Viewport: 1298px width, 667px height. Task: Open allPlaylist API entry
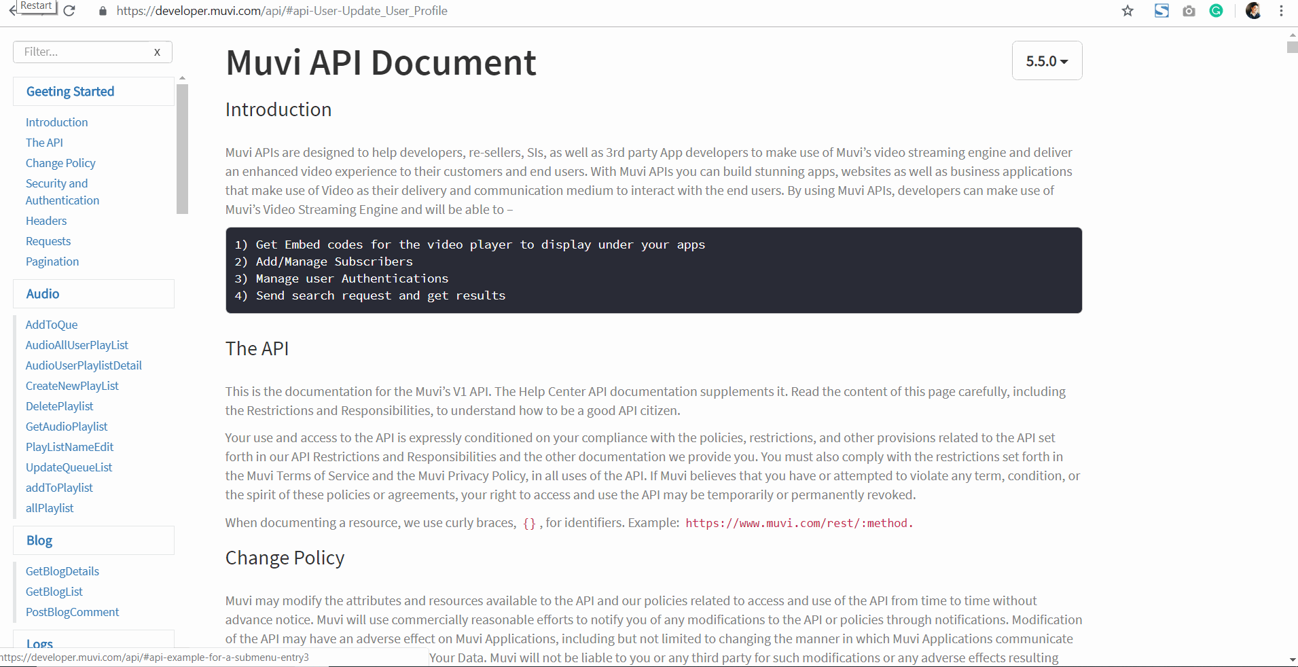[x=50, y=508]
